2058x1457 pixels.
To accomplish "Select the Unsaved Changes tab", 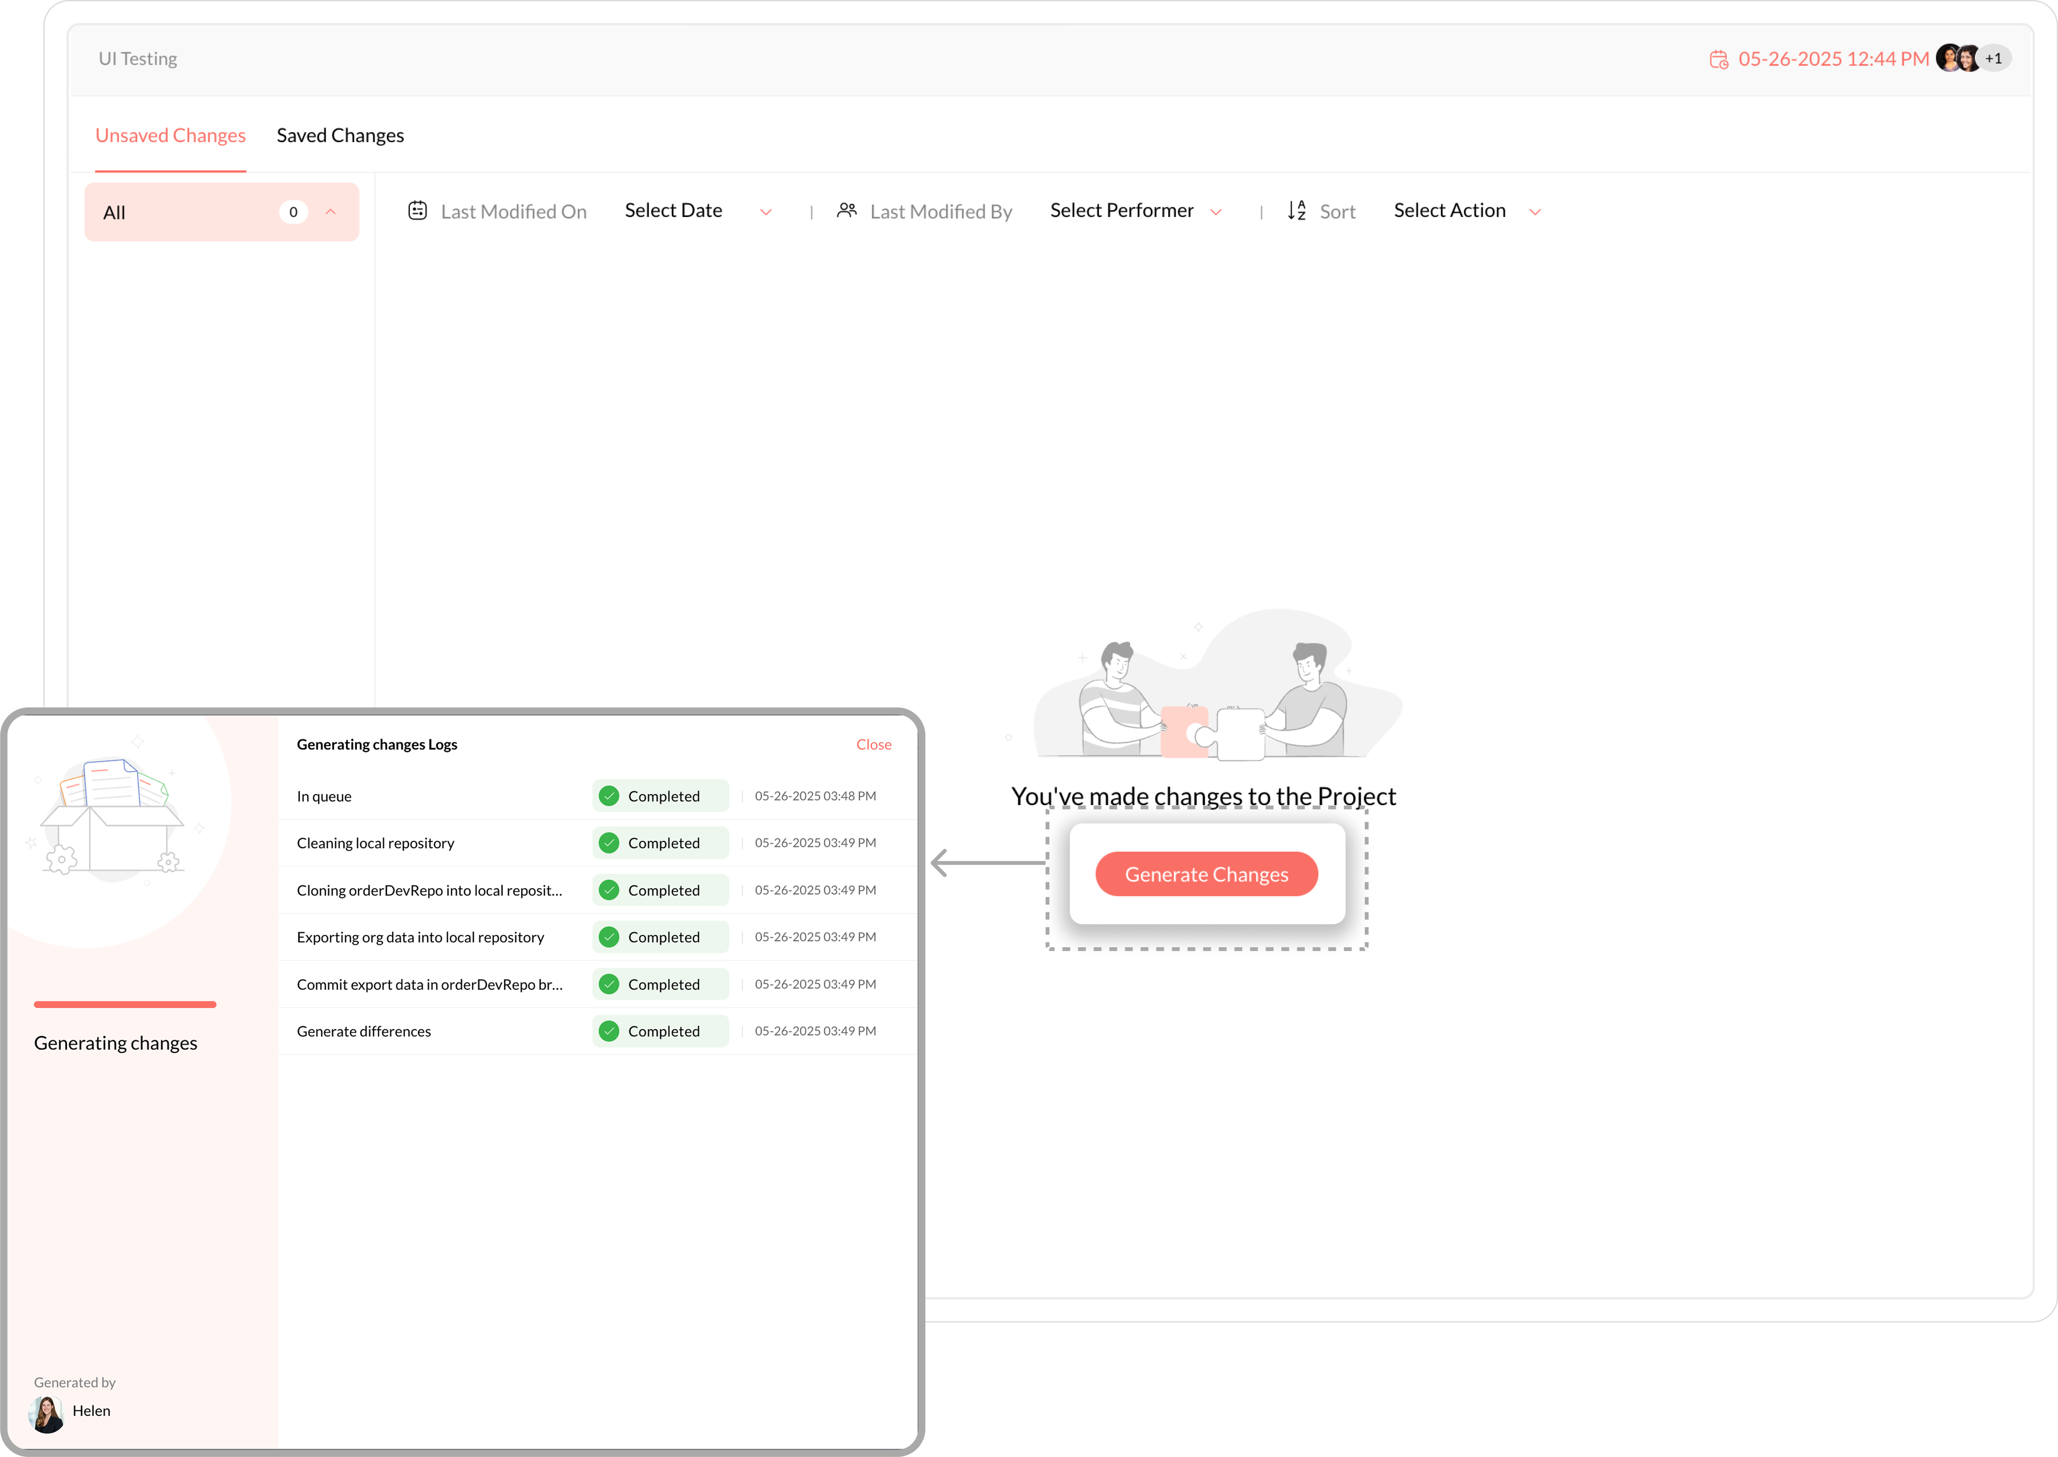I will click(x=171, y=135).
